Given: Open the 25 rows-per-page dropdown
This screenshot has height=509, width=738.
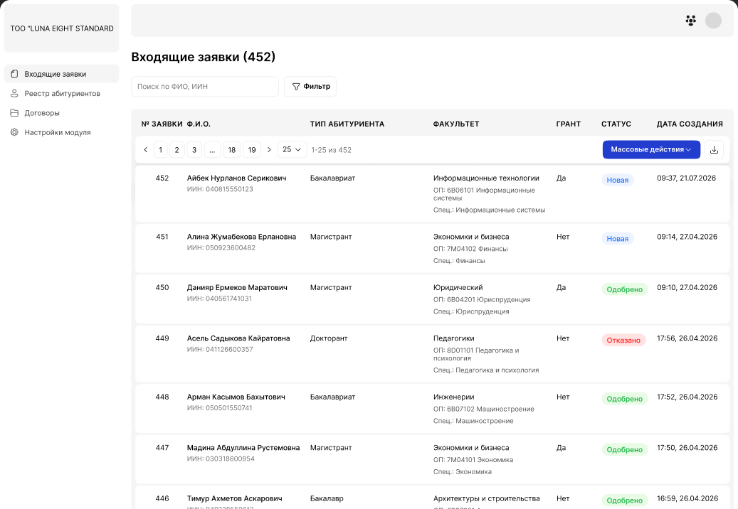Looking at the screenshot, I should tap(292, 149).
